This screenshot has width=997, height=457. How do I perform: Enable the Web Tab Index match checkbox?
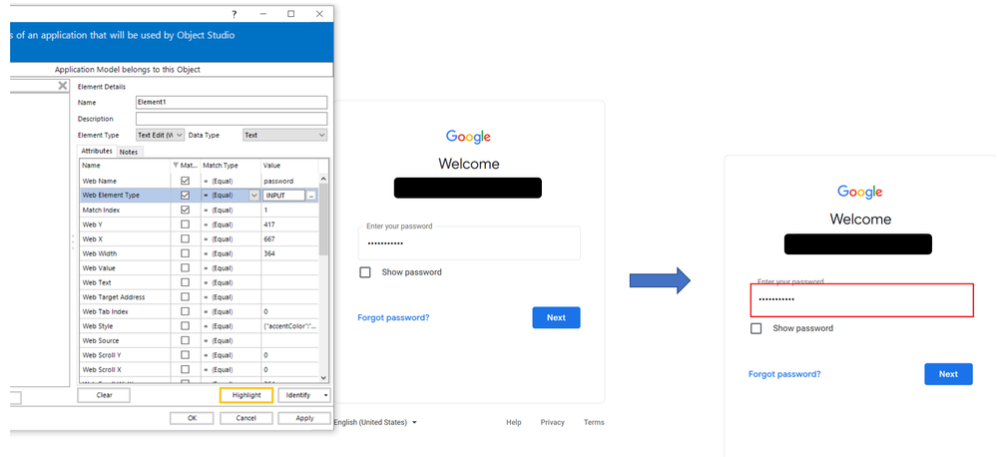[185, 311]
